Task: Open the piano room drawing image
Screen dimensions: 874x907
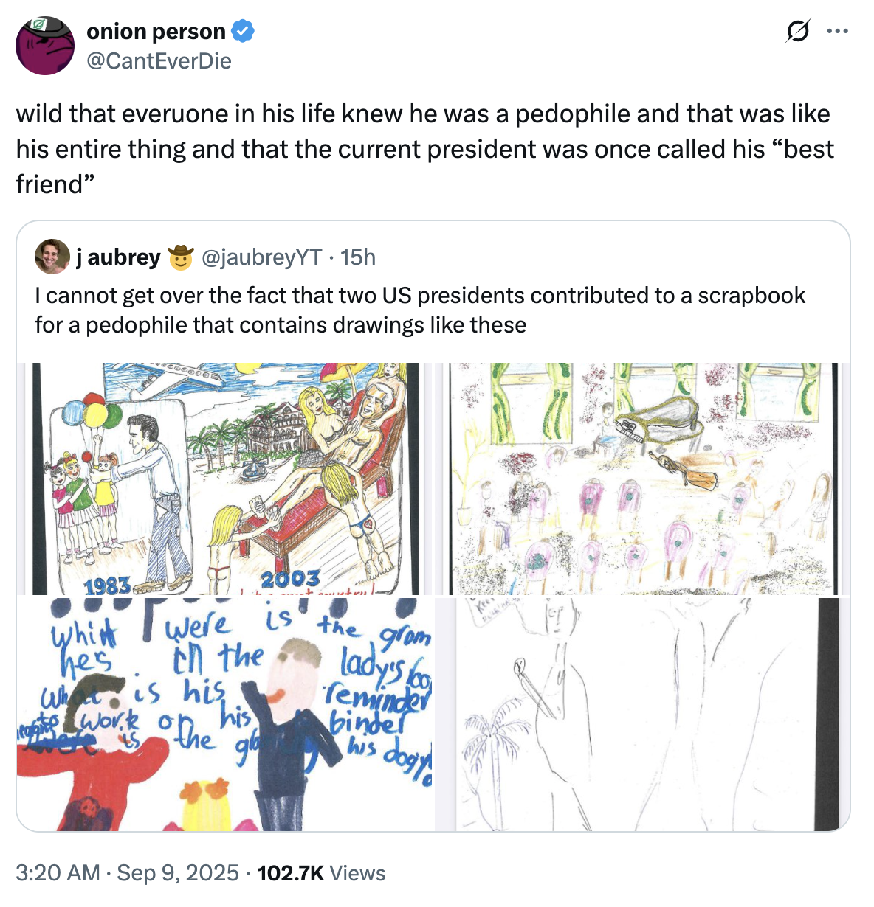Action: click(x=642, y=479)
